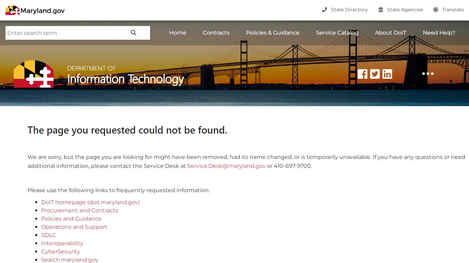This screenshot has width=469, height=263.
Task: Open the DoIT LinkedIn page icon
Action: [387, 74]
